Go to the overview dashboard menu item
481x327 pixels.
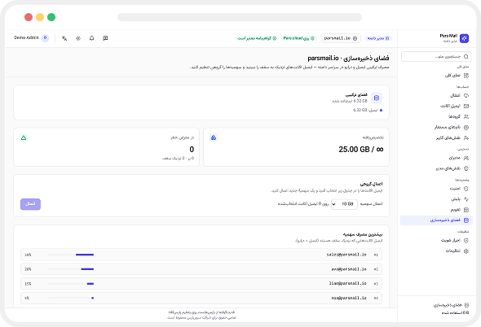[x=436, y=76]
